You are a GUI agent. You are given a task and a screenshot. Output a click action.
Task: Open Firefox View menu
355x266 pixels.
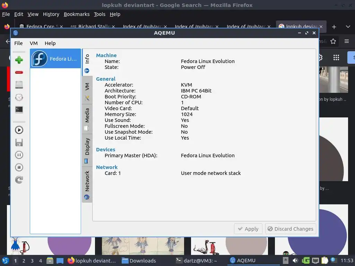(x=33, y=14)
